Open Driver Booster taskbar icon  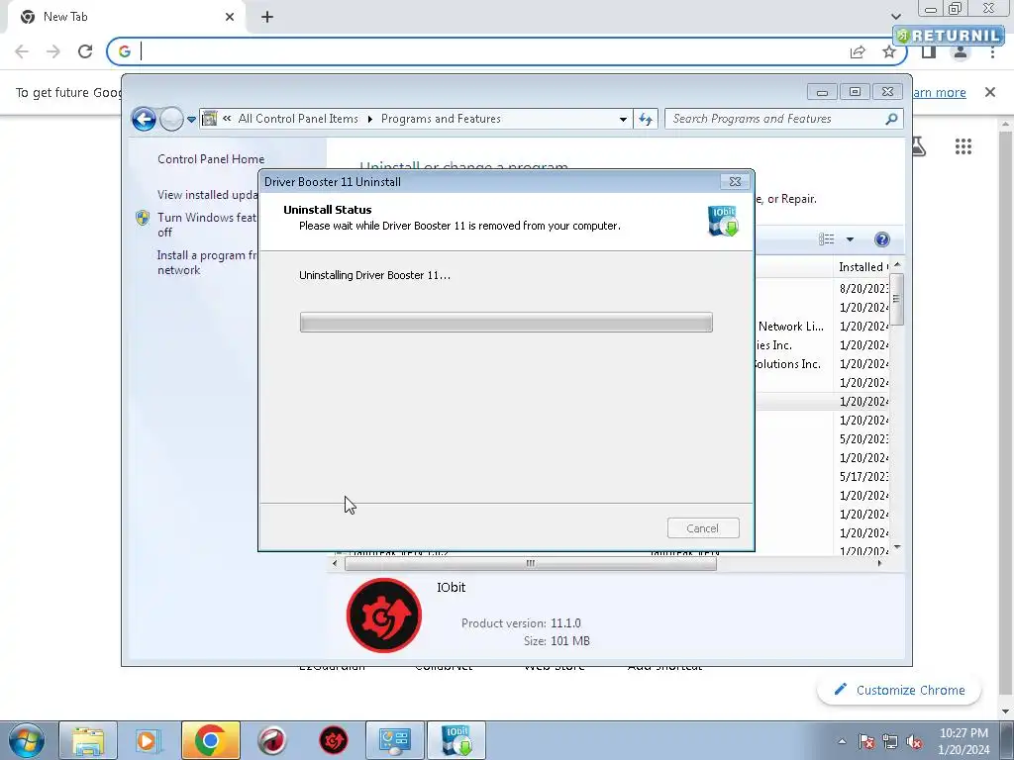coord(334,740)
